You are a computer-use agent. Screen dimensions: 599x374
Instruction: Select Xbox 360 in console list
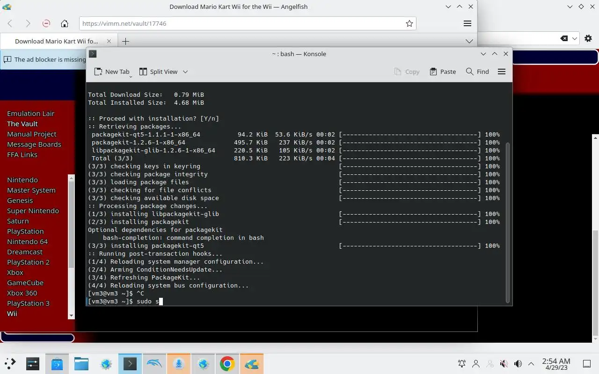point(22,293)
